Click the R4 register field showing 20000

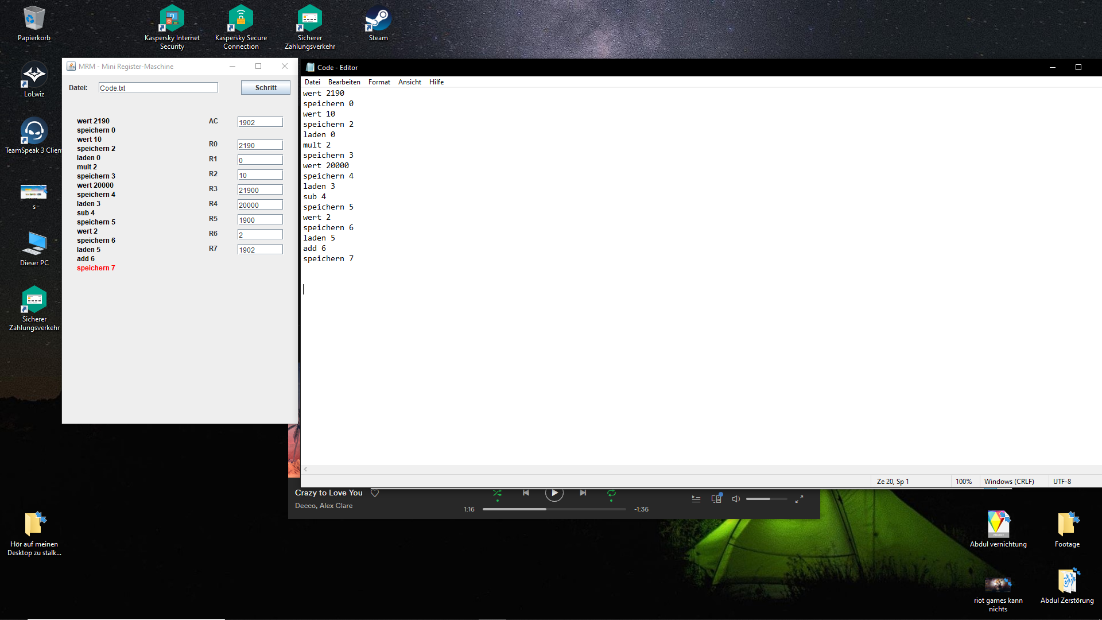(260, 205)
